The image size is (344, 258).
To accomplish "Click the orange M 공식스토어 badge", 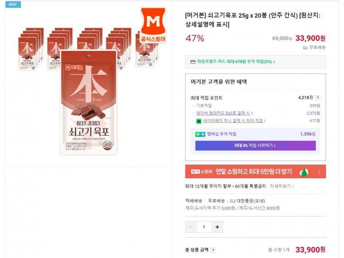I will [153, 25].
